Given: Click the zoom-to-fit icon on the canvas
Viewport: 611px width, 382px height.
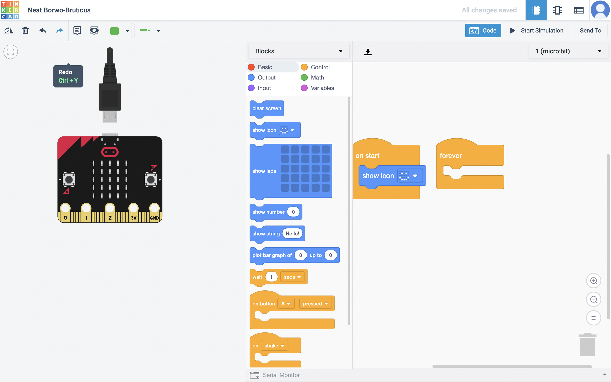Looking at the screenshot, I should click(x=10, y=52).
